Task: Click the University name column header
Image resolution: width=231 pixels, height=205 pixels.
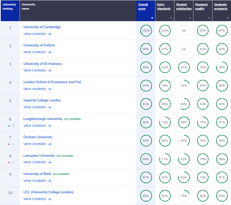Action: (x=78, y=11)
